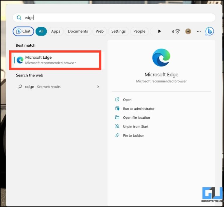Open the Bing chat icon at top right

[210, 31]
